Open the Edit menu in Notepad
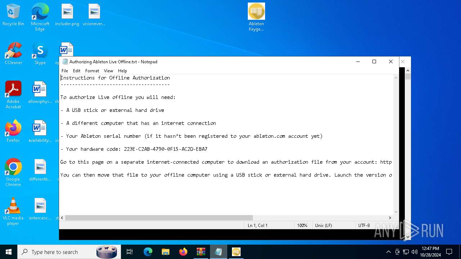The image size is (461, 259). pyautogui.click(x=77, y=71)
